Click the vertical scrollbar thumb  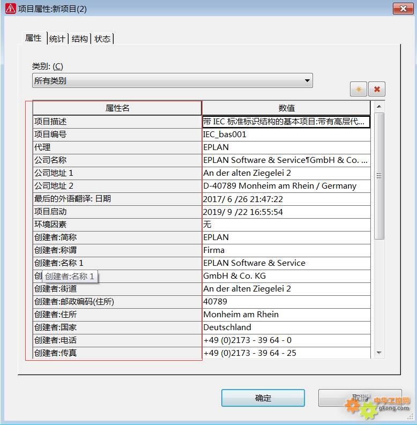click(379, 176)
